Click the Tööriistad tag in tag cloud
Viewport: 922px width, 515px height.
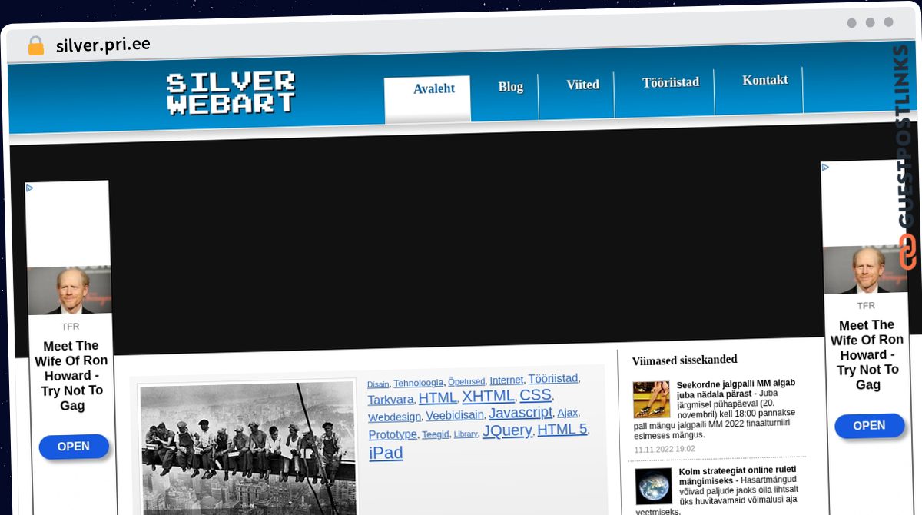click(x=553, y=378)
